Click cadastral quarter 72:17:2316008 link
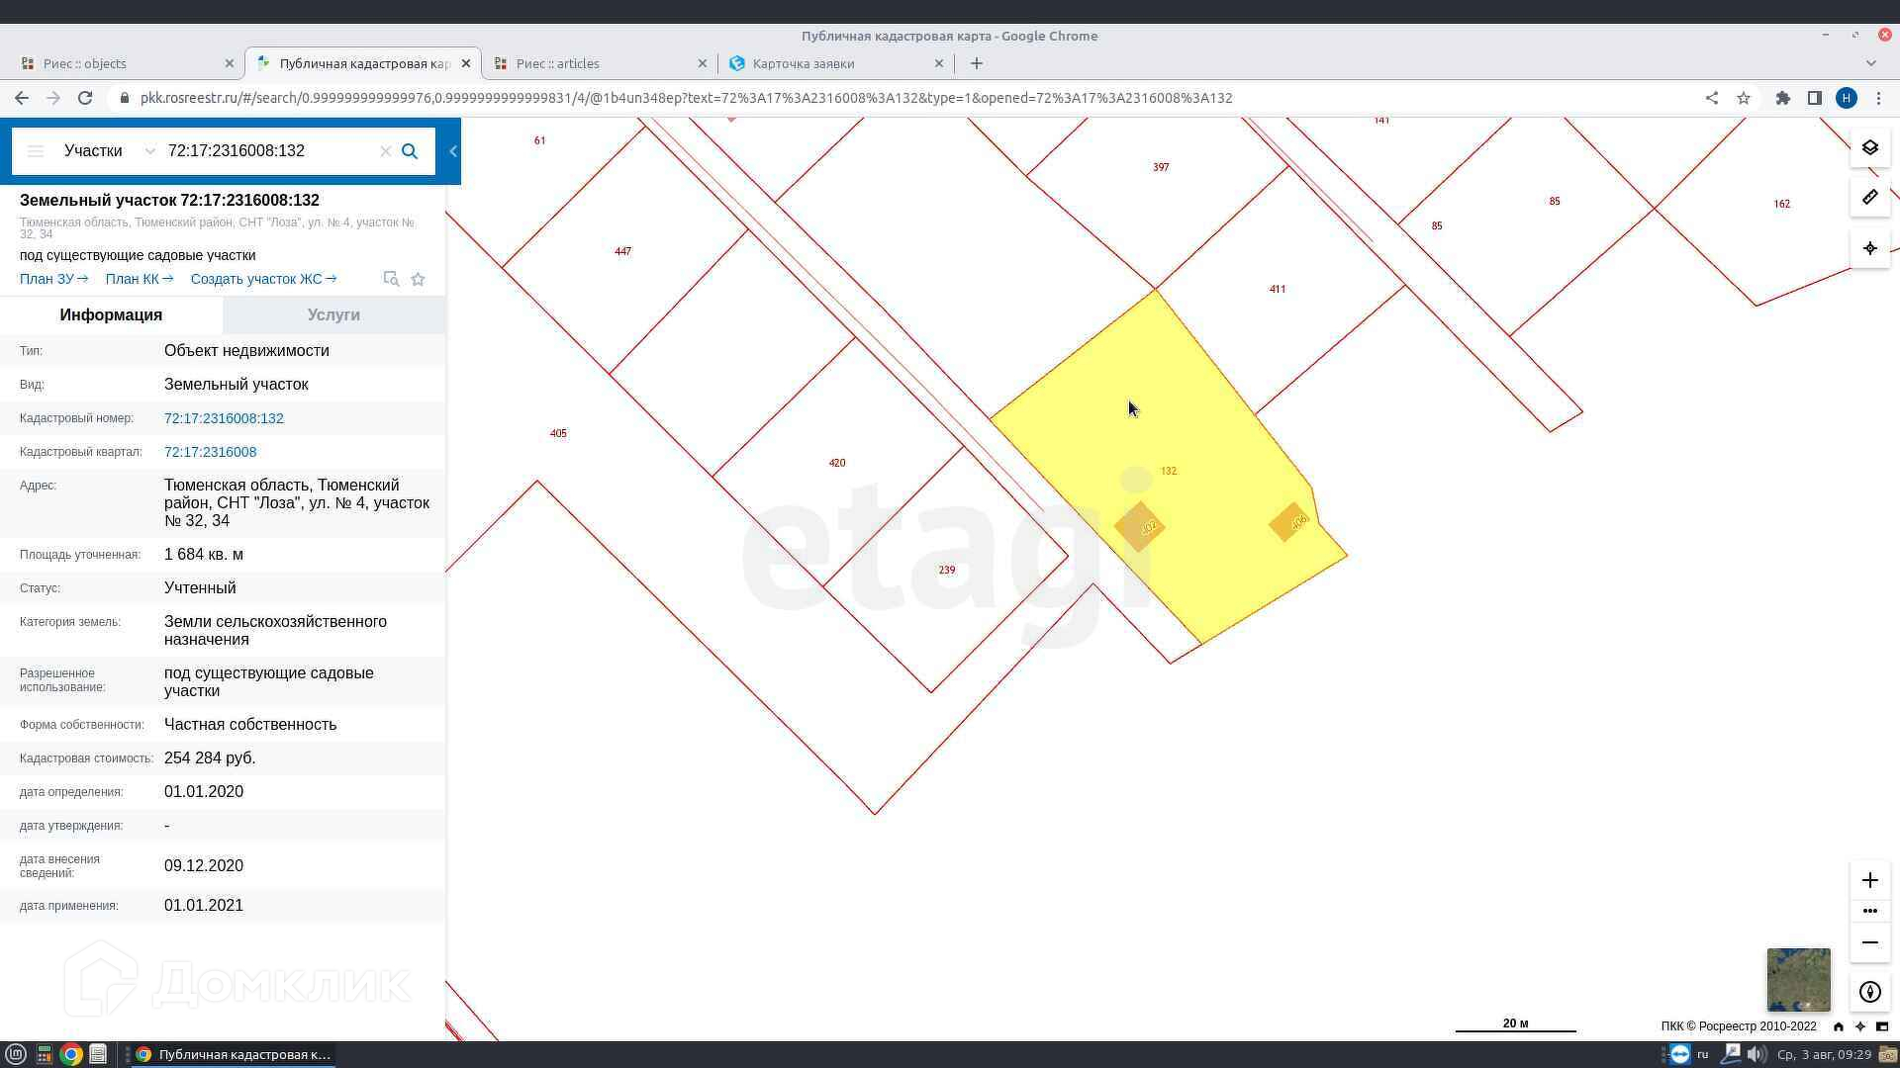This screenshot has height=1068, width=1900. (210, 452)
